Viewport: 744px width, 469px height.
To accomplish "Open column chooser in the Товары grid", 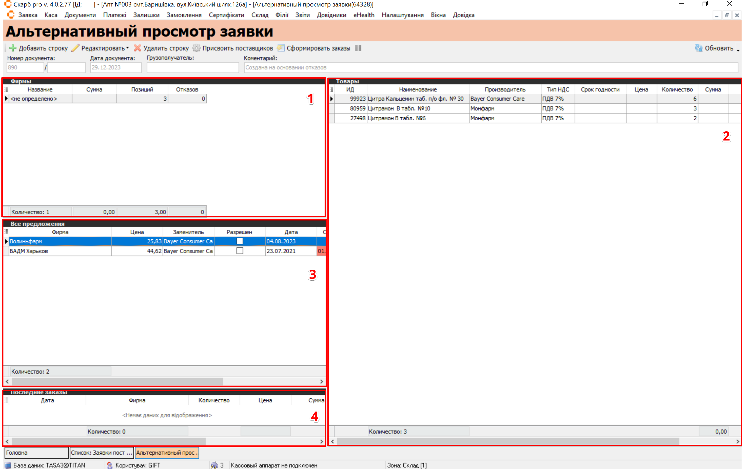I will click(331, 90).
